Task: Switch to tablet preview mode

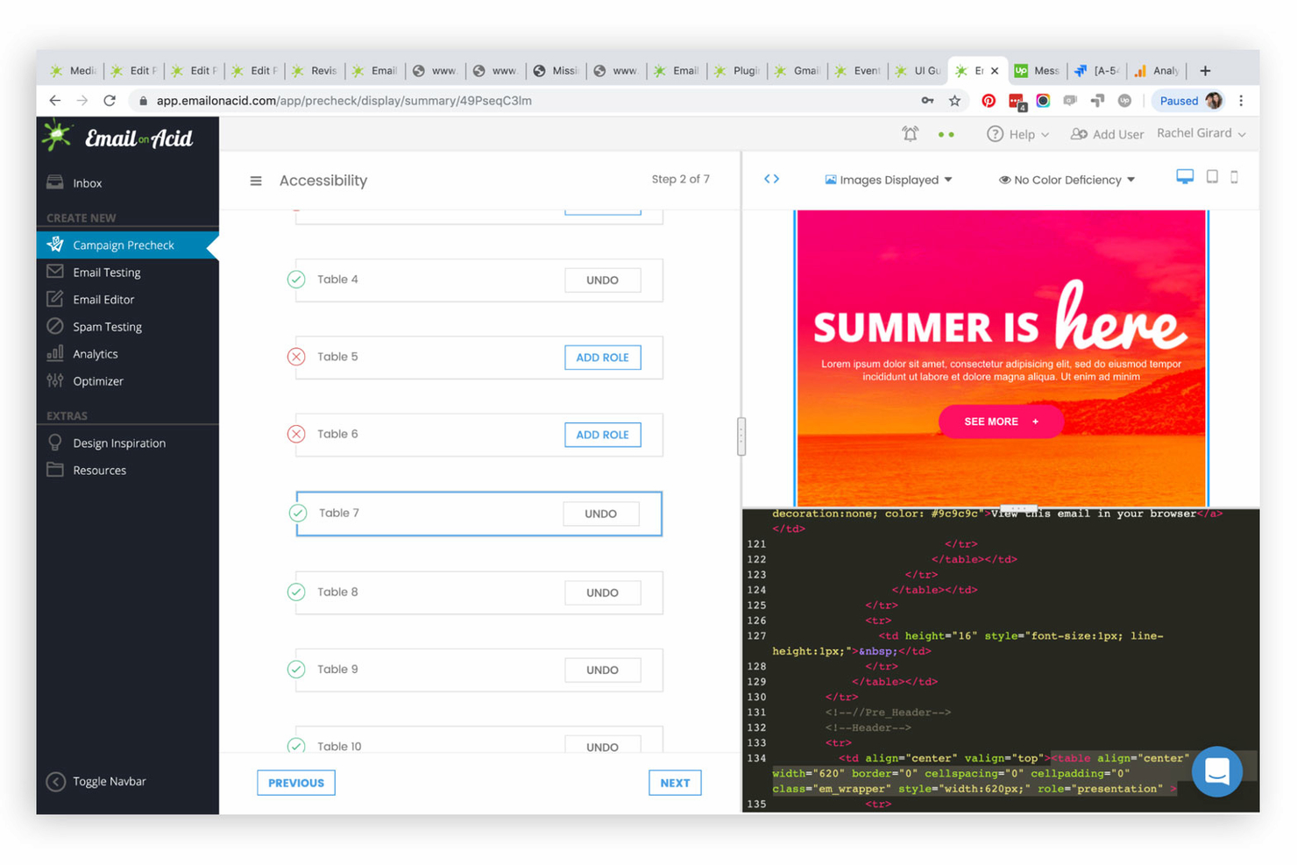Action: pos(1211,177)
